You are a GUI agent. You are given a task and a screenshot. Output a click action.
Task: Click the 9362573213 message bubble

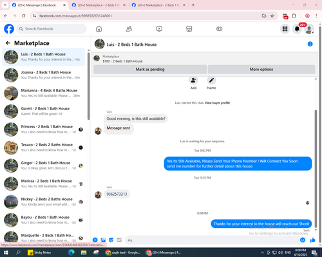click(x=117, y=194)
